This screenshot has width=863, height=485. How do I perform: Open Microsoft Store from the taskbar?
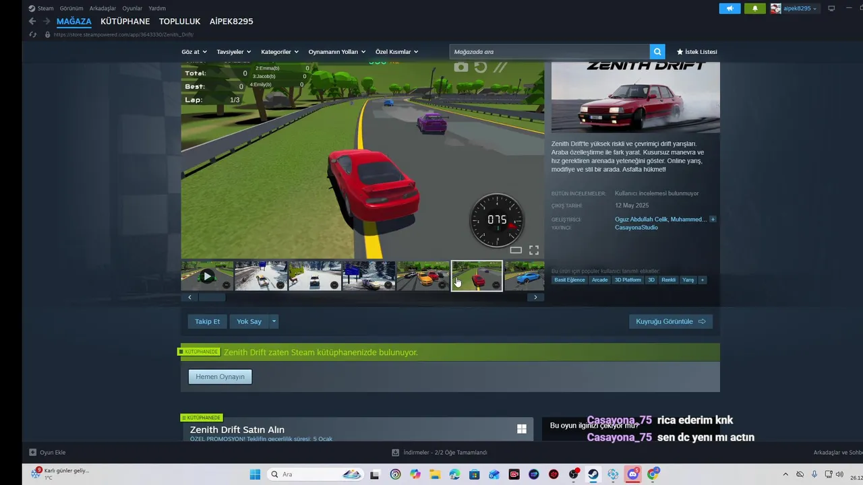(x=475, y=474)
